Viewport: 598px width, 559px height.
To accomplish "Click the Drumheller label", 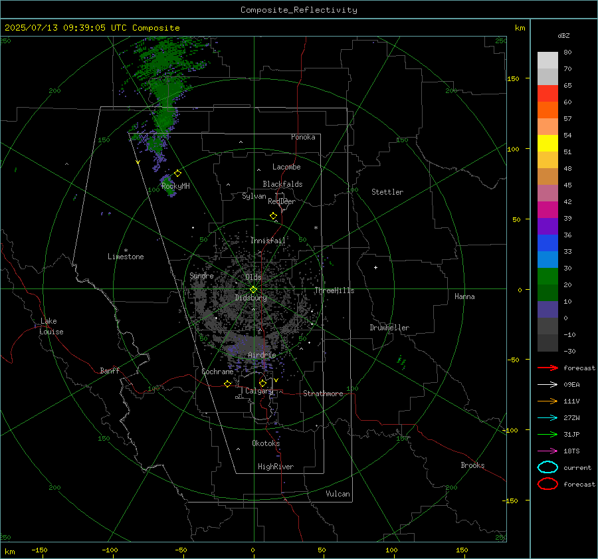I will pyautogui.click(x=389, y=328).
